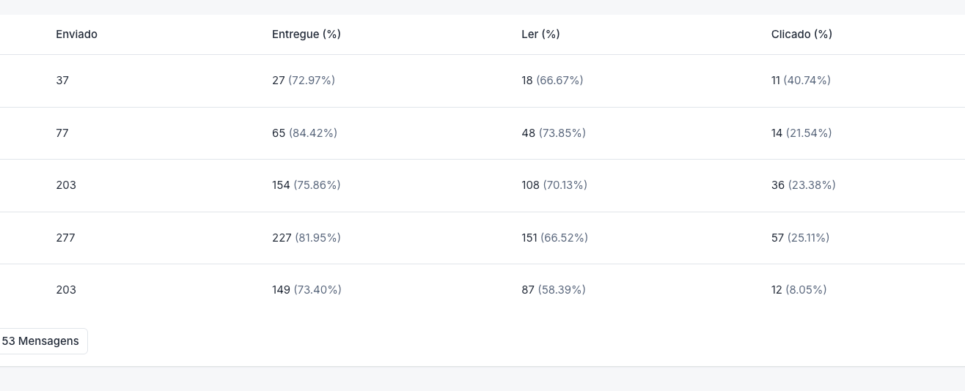The image size is (965, 391).
Task: Click clicked value 12 (8.05%)
Action: pyautogui.click(x=799, y=290)
